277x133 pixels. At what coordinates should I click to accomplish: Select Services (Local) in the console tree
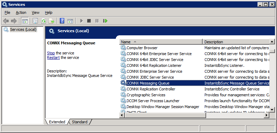coord(23,29)
